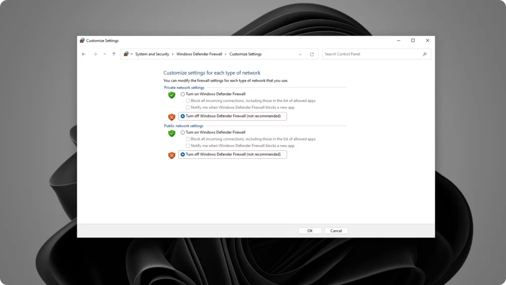The height and width of the screenshot is (285, 506).
Task: Click 'Customize settings for each type of network' heading
Action: pyautogui.click(x=211, y=73)
